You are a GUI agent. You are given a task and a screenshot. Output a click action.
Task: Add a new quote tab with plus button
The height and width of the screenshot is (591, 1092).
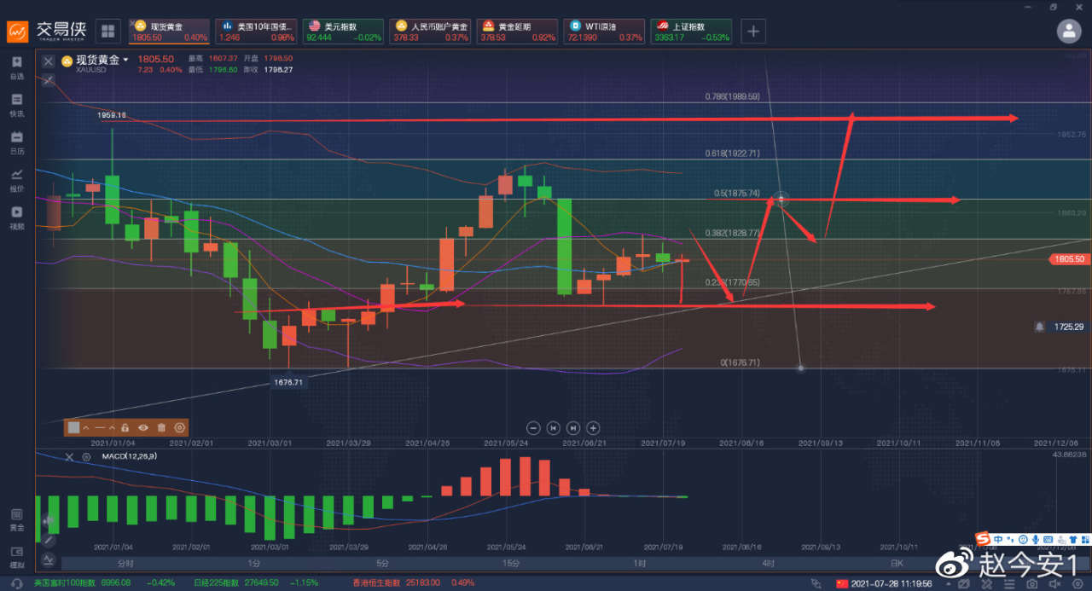pyautogui.click(x=753, y=32)
